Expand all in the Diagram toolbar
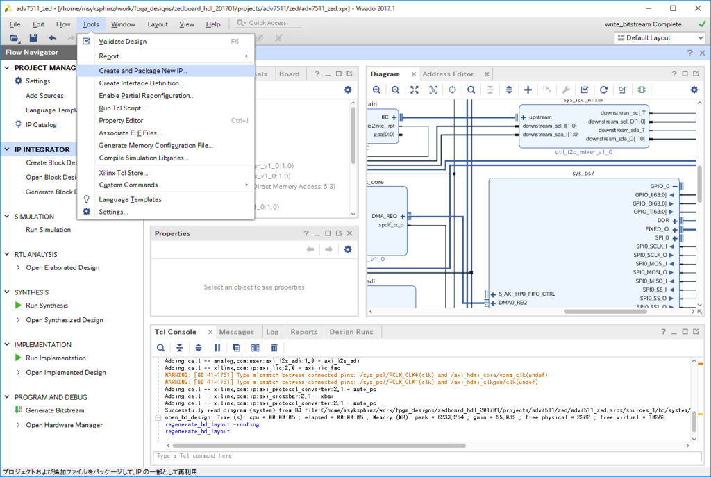 tap(509, 90)
